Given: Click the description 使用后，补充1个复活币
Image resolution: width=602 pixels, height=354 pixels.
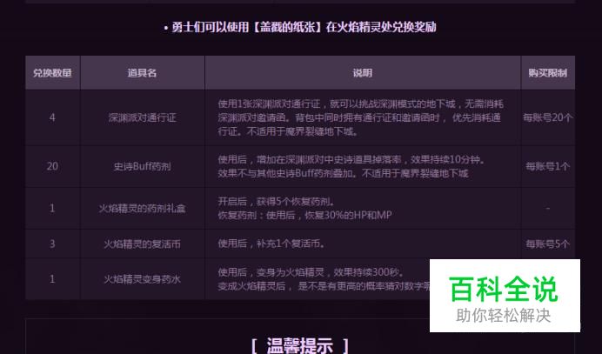Looking at the screenshot, I should (x=271, y=244).
